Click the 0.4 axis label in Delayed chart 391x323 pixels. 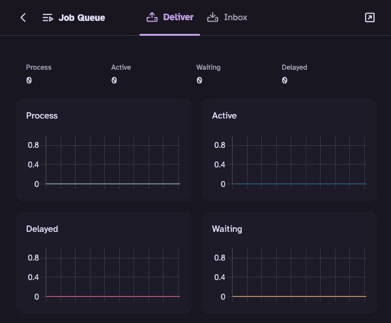click(33, 277)
